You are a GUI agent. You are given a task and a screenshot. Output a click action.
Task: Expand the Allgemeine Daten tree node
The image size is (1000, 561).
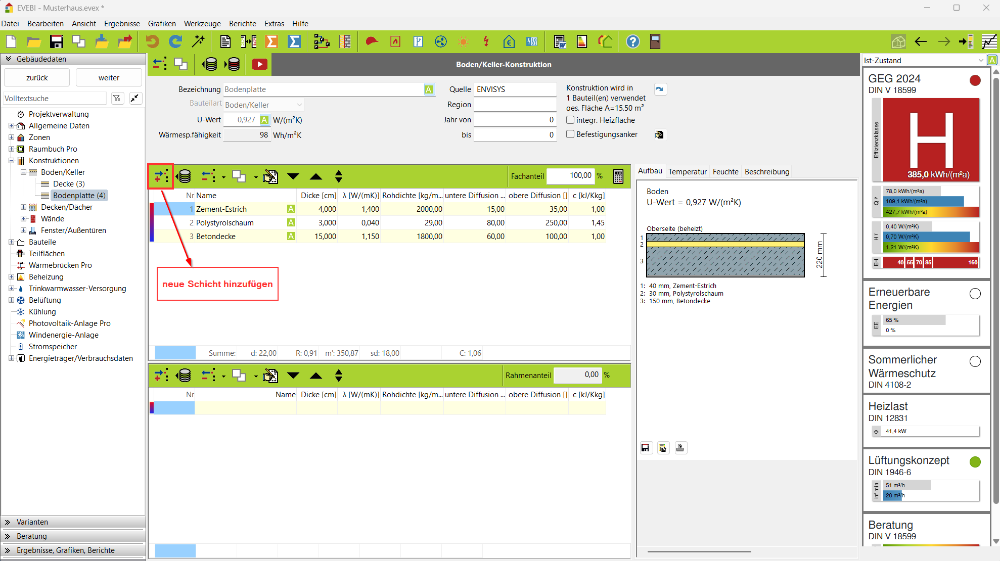pos(11,126)
